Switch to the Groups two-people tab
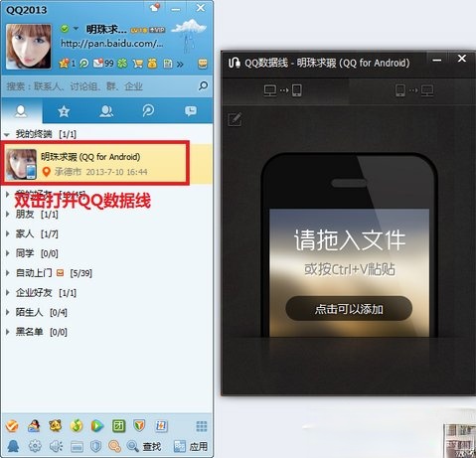The width and height of the screenshot is (476, 458). pos(106,111)
